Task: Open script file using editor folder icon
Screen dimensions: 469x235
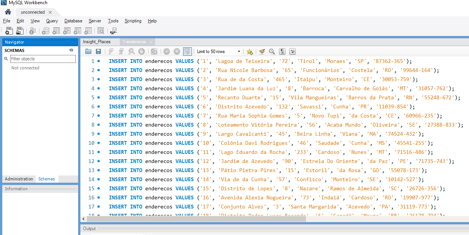Action: pos(88,52)
